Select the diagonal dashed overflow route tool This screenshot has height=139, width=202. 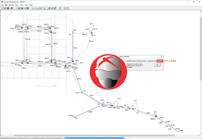click(44, 8)
